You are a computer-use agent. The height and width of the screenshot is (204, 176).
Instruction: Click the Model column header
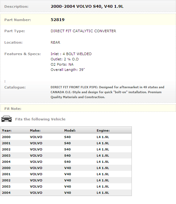tap(70, 131)
